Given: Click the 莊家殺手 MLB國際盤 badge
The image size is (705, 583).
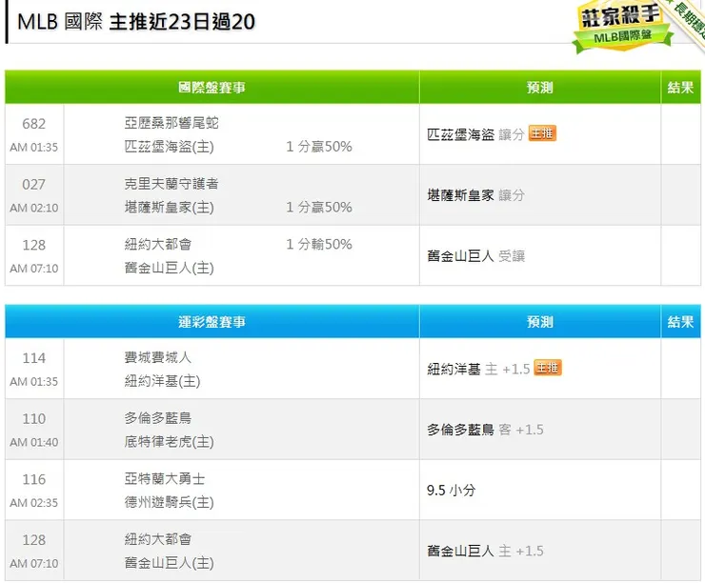Looking at the screenshot, I should (x=622, y=27).
